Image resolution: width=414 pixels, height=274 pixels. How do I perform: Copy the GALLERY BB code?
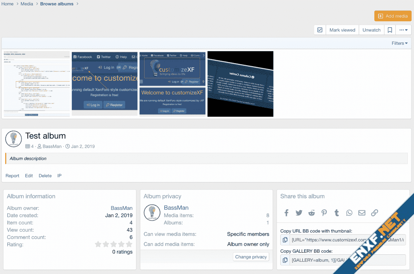(x=285, y=260)
